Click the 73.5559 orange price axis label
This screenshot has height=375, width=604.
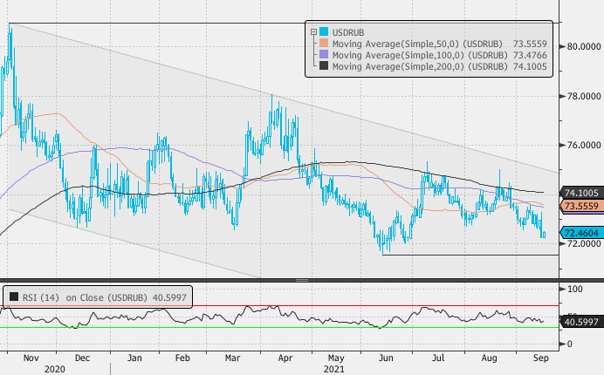[580, 207]
